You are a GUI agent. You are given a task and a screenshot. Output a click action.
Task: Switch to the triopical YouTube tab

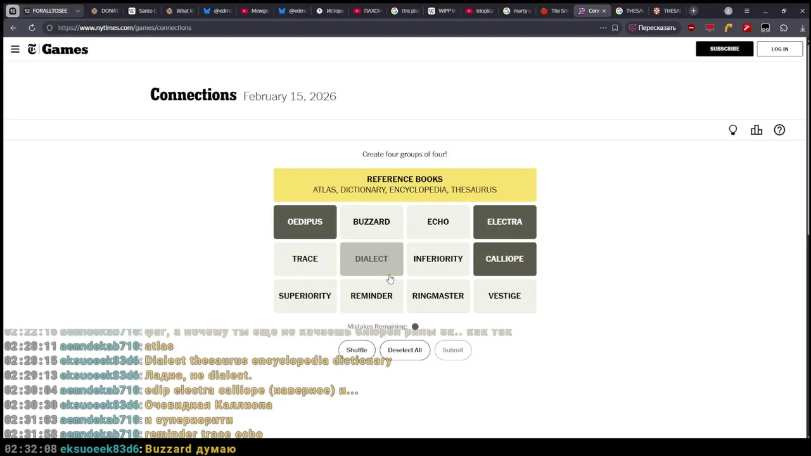(479, 11)
